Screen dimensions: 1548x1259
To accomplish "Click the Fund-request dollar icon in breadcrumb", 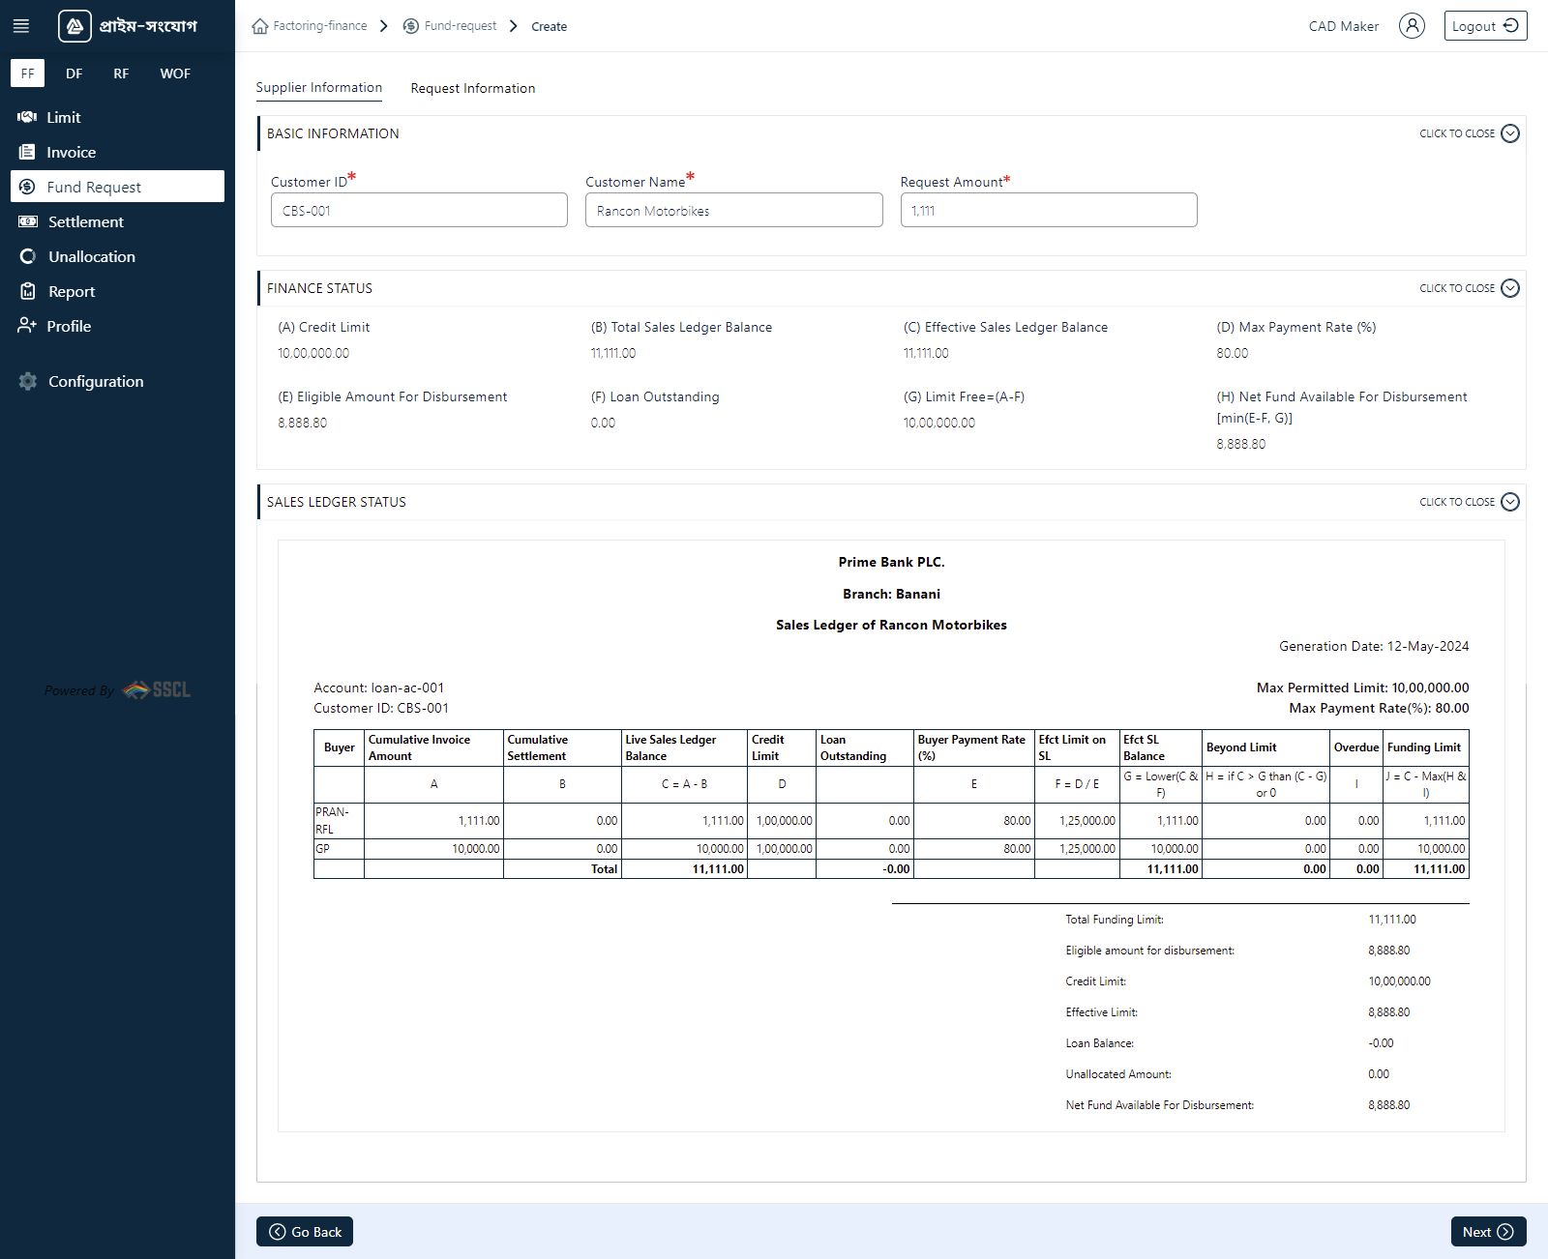I will [411, 26].
